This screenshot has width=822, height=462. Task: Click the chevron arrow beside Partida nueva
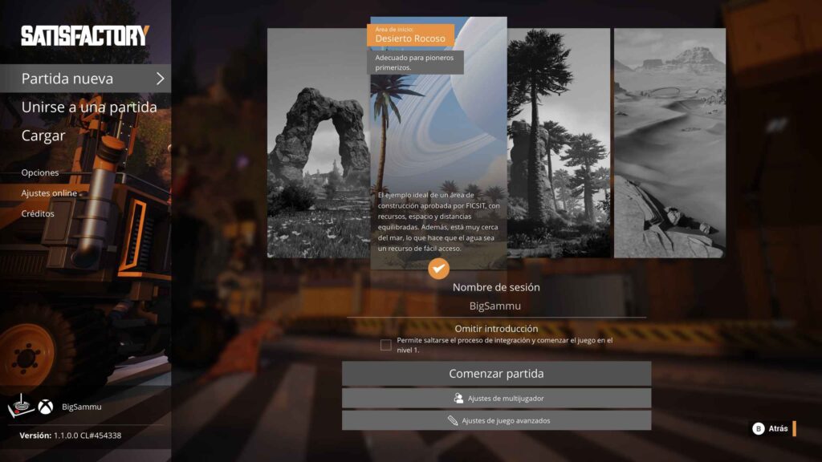click(161, 79)
